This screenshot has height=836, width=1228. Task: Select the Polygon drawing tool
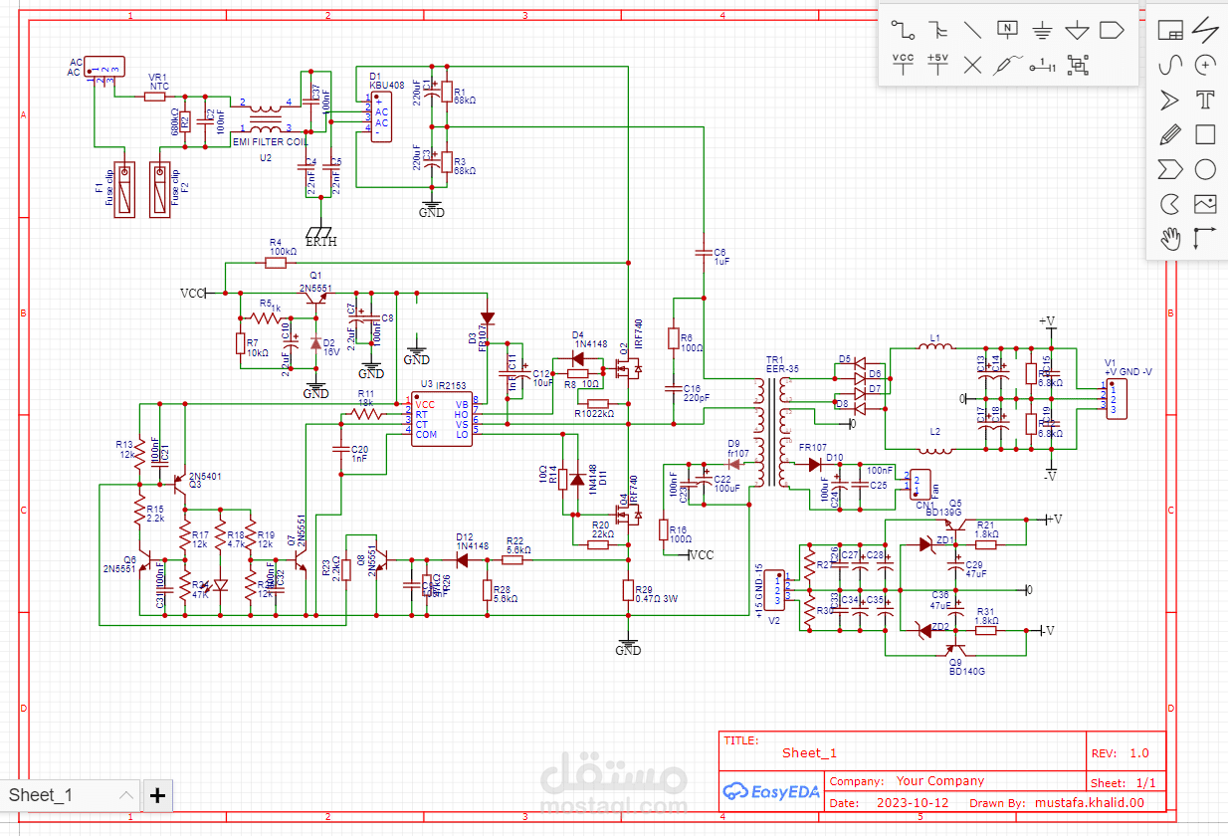(x=1171, y=169)
